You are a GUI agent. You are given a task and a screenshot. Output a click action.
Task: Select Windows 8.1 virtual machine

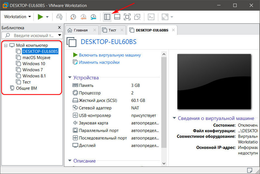[x=34, y=76]
